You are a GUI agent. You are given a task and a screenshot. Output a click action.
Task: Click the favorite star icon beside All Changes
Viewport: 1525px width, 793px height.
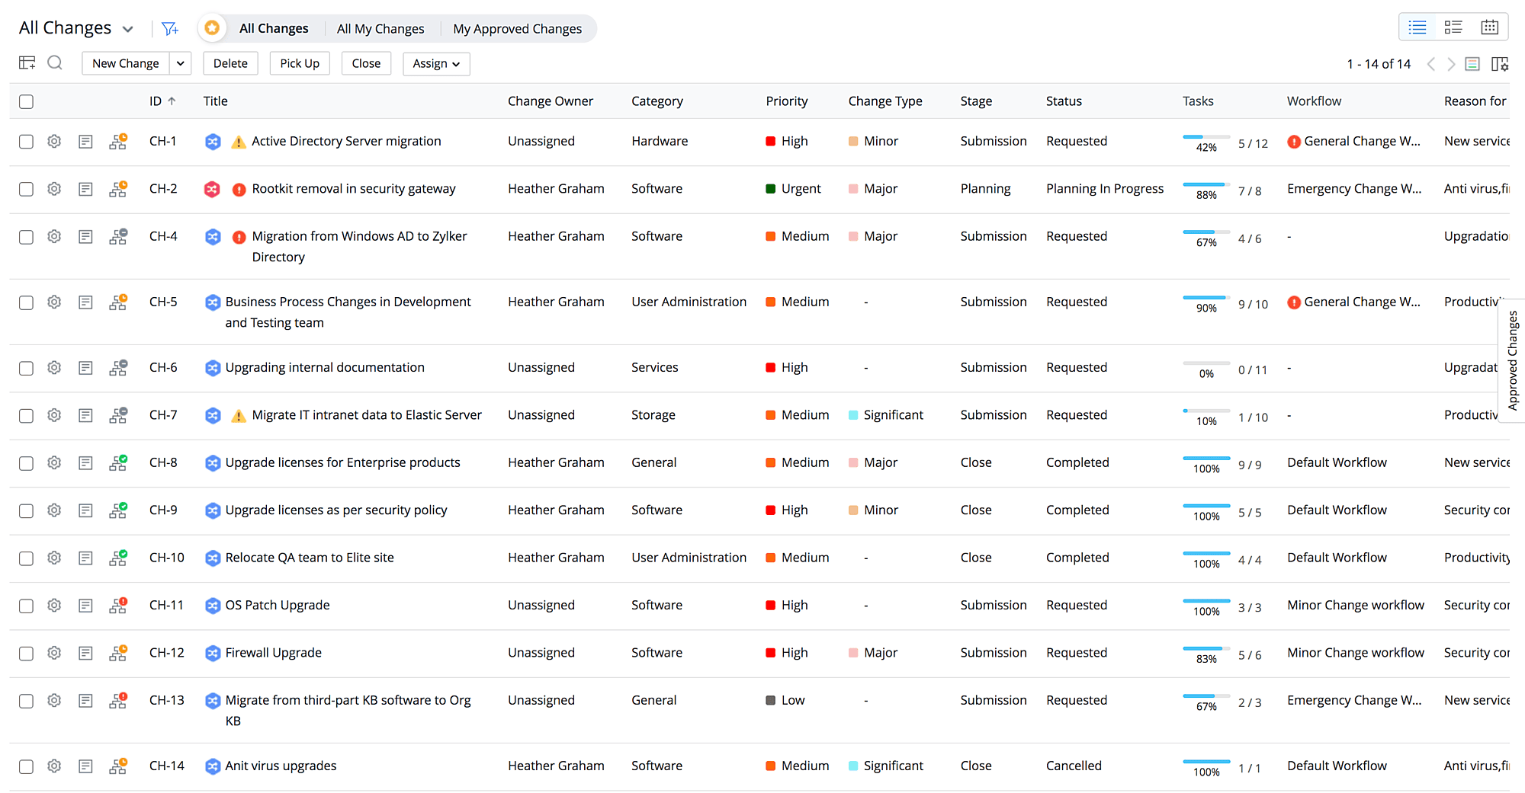(212, 28)
